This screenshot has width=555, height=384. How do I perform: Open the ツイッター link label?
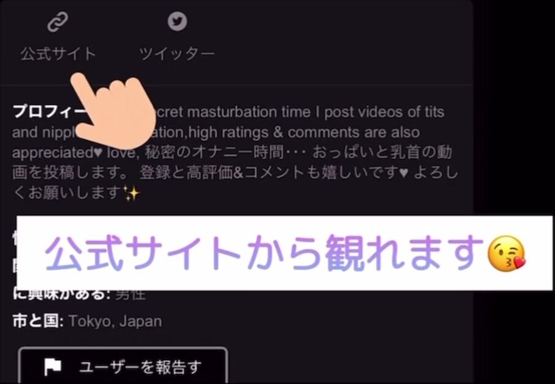click(x=177, y=54)
